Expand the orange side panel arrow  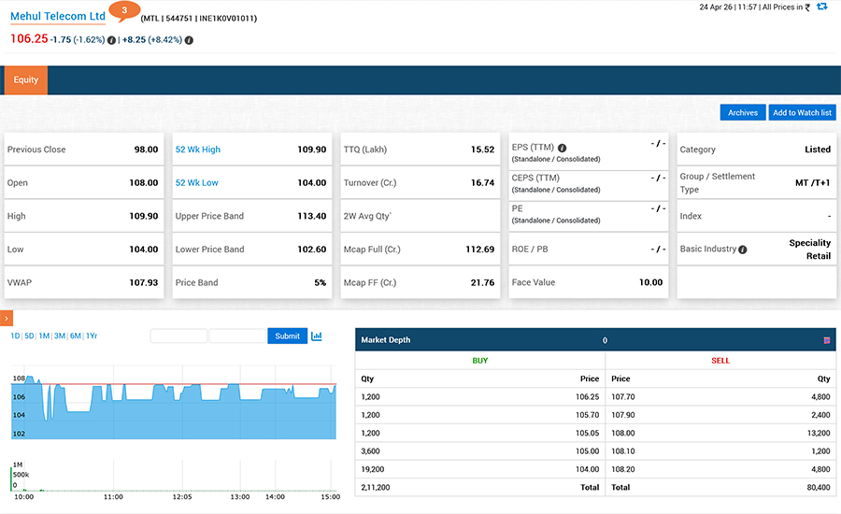pyautogui.click(x=6, y=319)
